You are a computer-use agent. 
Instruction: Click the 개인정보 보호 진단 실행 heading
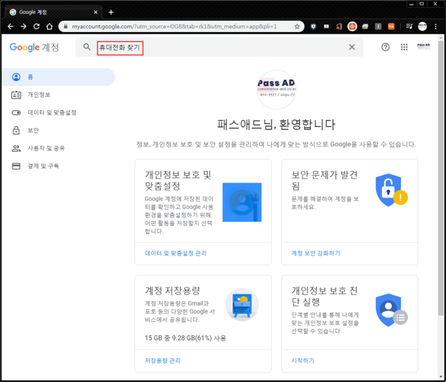[x=324, y=296]
